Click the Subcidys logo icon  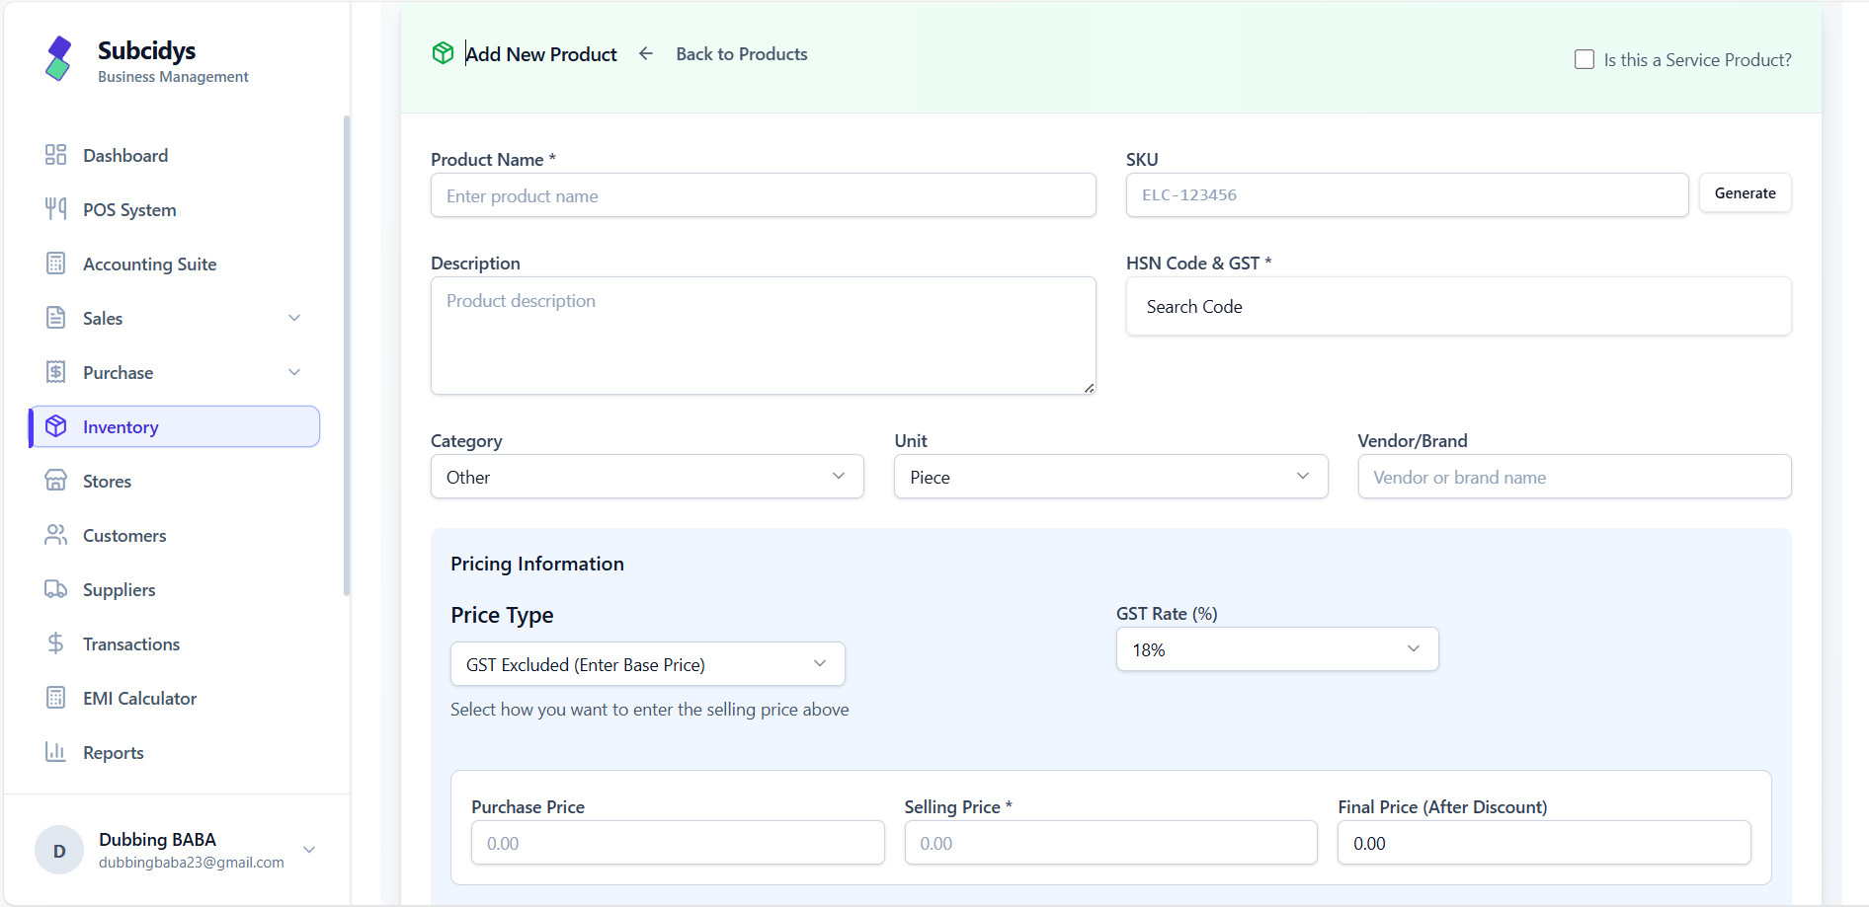coord(58,59)
